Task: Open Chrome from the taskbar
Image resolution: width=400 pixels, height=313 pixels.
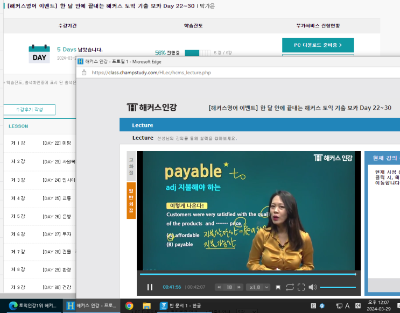Action: click(129, 305)
